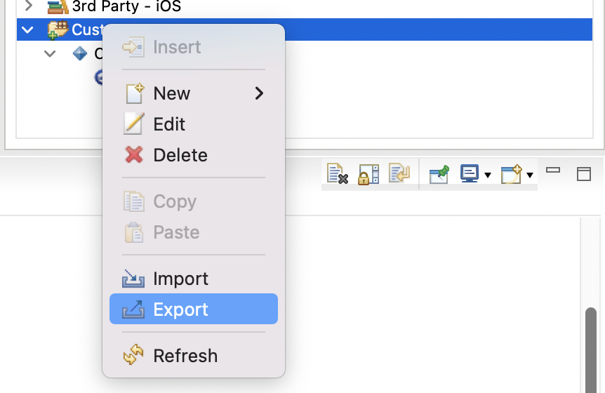Toggle the Scroll Lock toolbar icon
This screenshot has height=393, width=605.
pyautogui.click(x=368, y=174)
